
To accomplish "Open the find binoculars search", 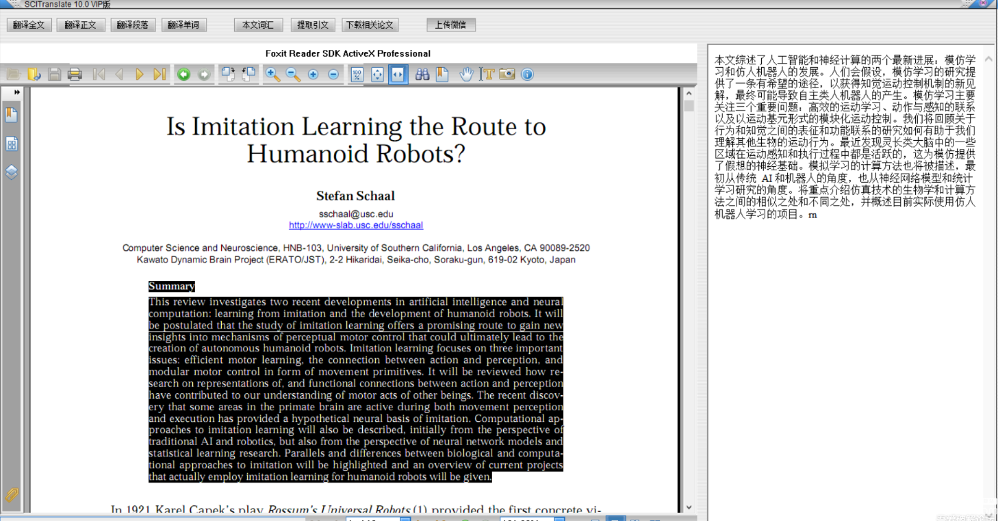I will (422, 75).
